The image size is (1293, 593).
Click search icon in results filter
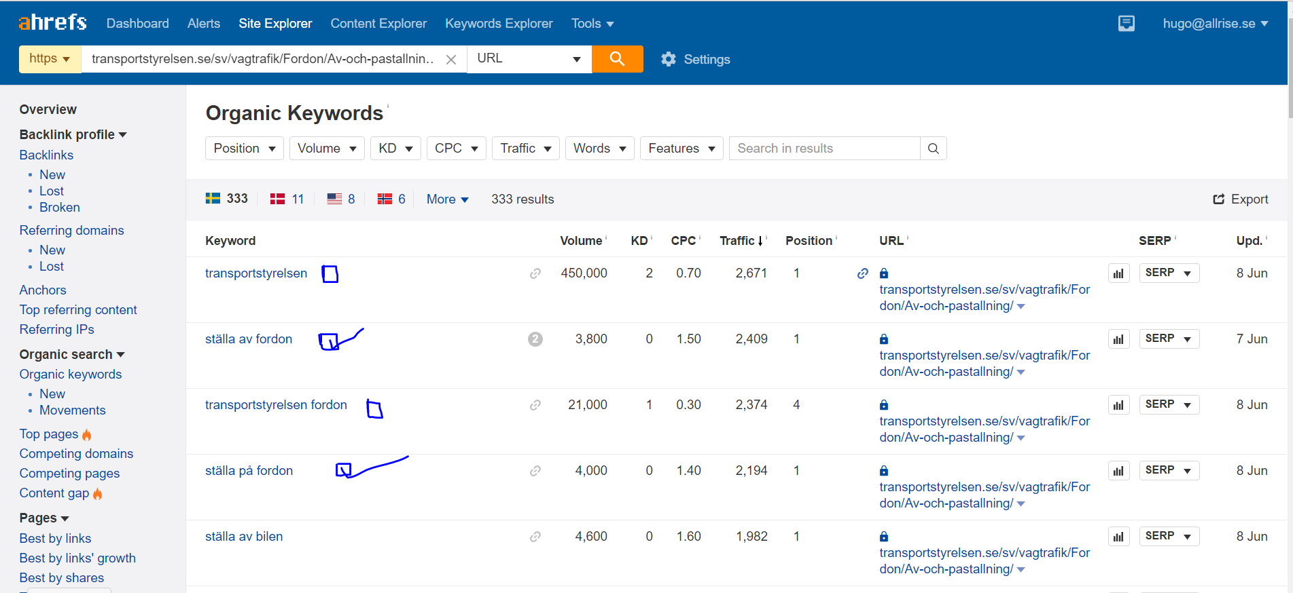tap(933, 149)
